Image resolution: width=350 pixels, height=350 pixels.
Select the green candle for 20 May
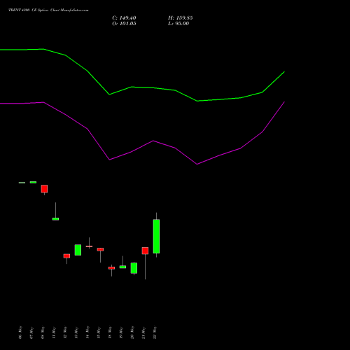pos(134,268)
